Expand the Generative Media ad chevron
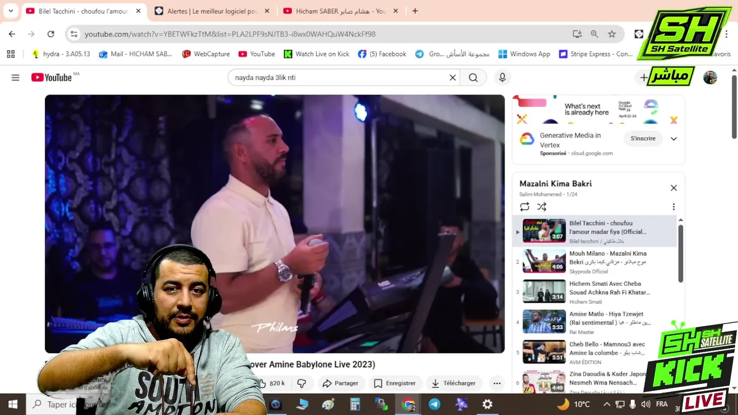This screenshot has width=738, height=415. (x=673, y=138)
